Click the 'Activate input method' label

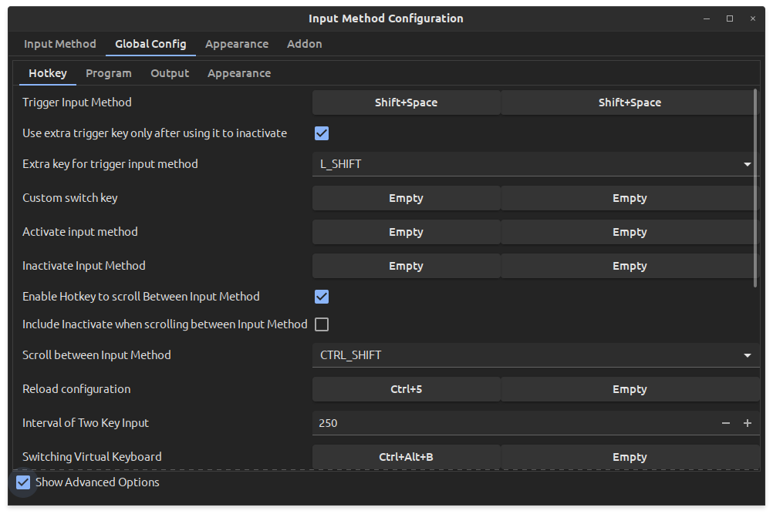[80, 232]
